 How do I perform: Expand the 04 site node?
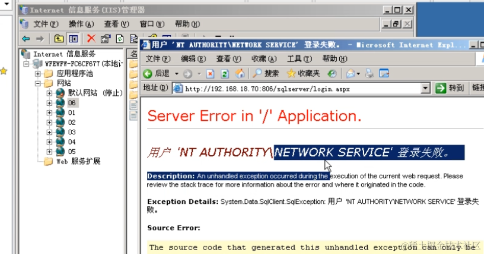tap(49, 142)
